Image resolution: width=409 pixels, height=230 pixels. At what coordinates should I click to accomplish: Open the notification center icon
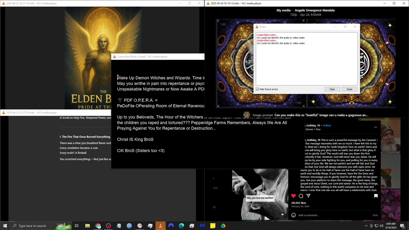pos(402,226)
